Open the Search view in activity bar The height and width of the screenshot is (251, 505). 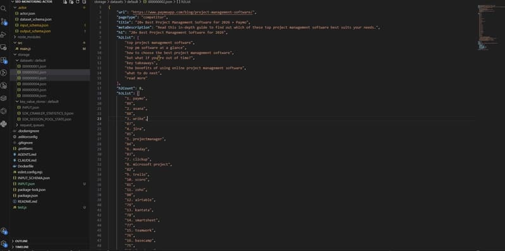[x=4, y=8]
